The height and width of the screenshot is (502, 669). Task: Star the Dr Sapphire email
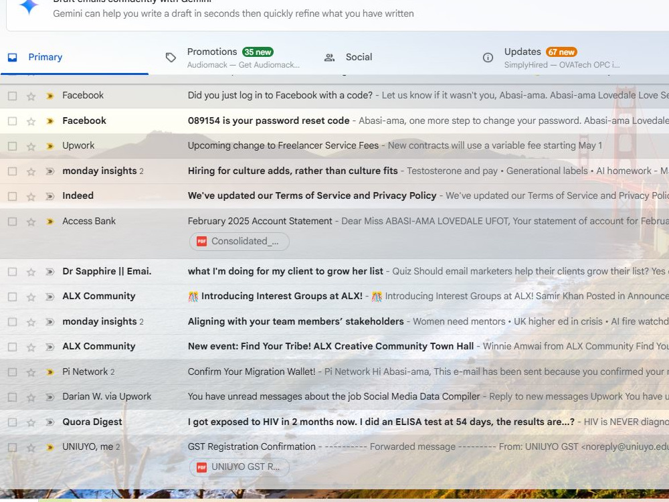pyautogui.click(x=31, y=272)
